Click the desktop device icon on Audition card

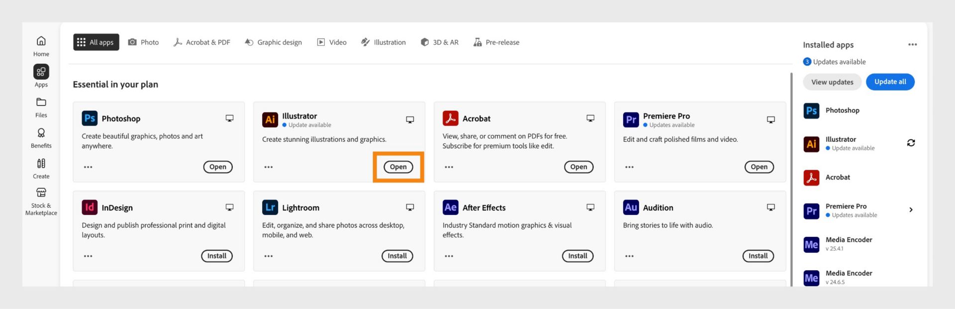tap(770, 207)
